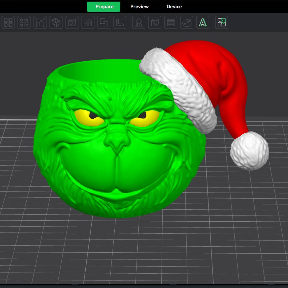Use the Split to objects tool
Viewport: 288px width, 288px height.
(x=56, y=22)
